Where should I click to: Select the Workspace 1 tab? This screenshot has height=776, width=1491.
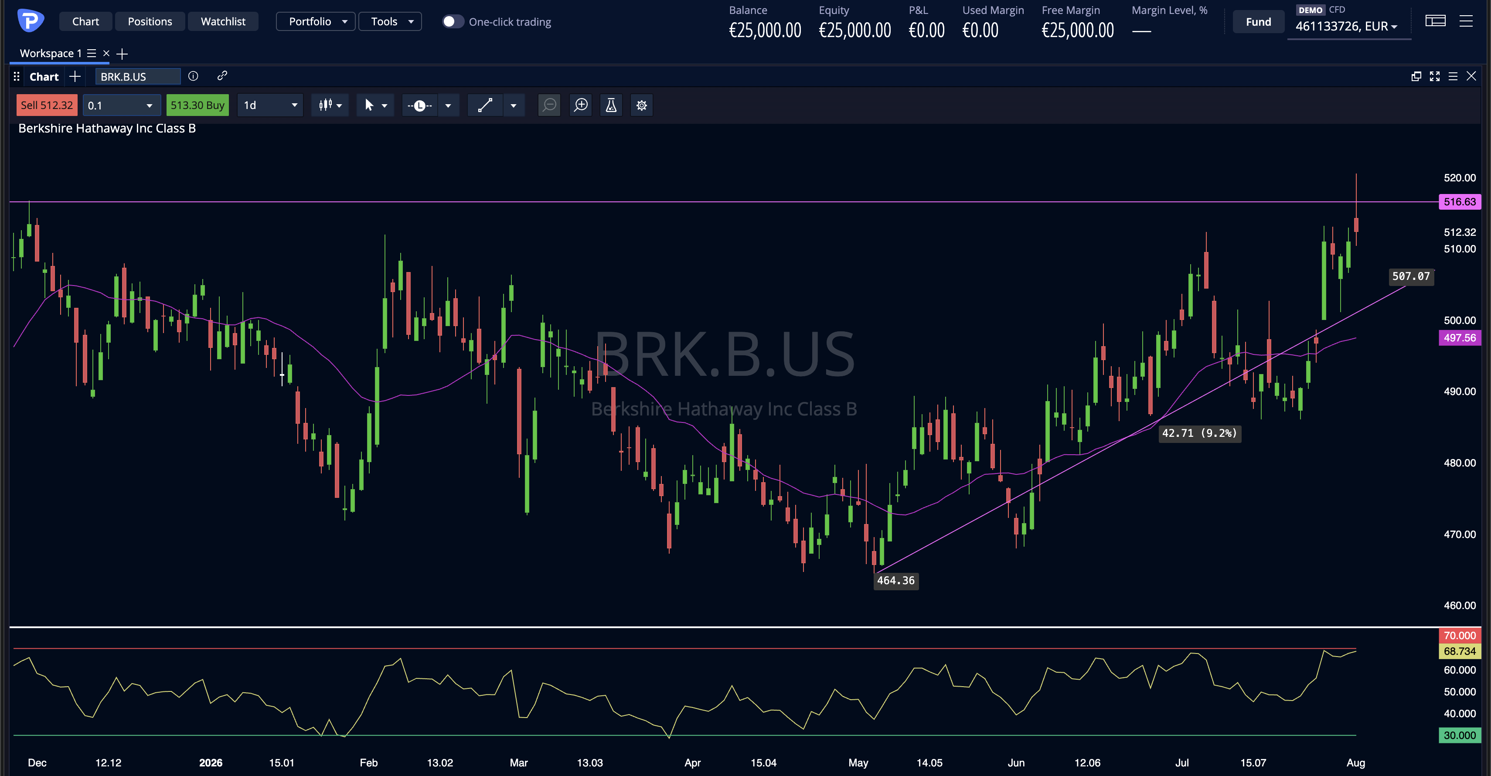[x=51, y=53]
